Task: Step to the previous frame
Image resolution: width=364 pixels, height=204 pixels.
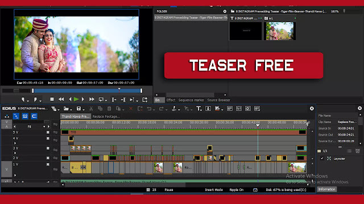Action: click(x=70, y=99)
